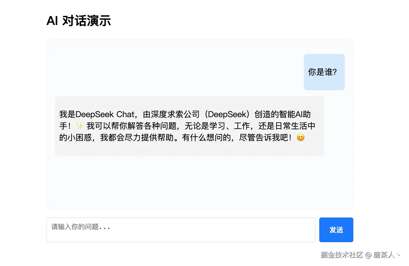
Task: Click the 唐某人 author name in watermark
Action: (384, 255)
